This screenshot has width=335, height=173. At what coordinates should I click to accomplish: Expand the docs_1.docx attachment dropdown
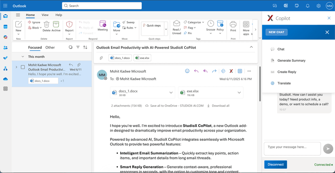172,93
